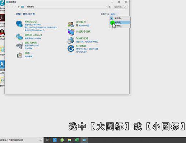Click the Control Panel taskbar icon
The height and width of the screenshot is (143, 186).
click(84, 140)
